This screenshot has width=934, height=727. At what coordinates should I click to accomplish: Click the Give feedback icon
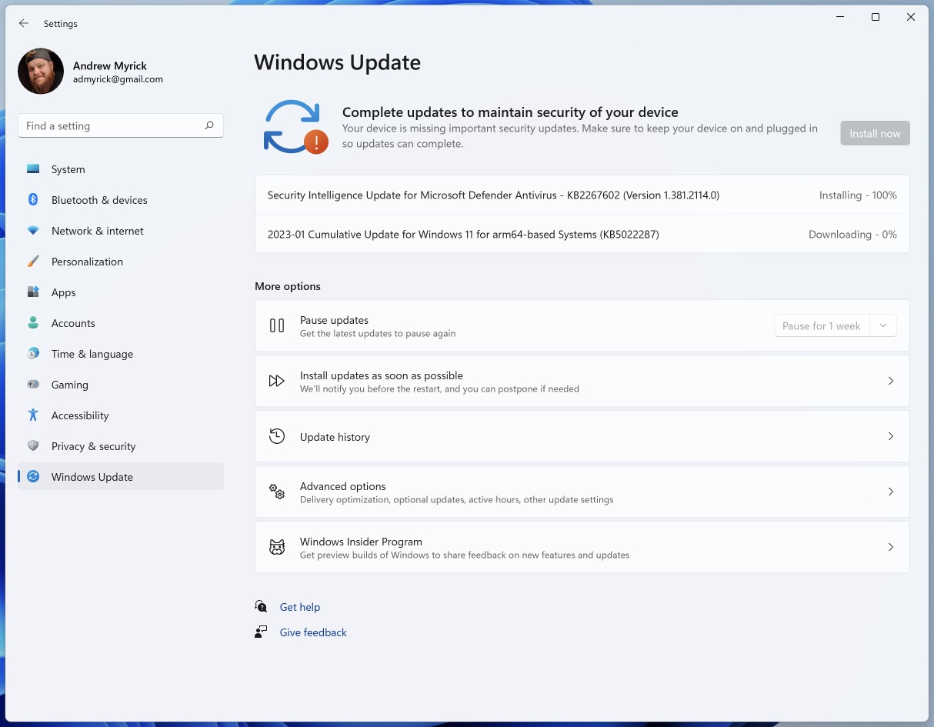click(262, 632)
